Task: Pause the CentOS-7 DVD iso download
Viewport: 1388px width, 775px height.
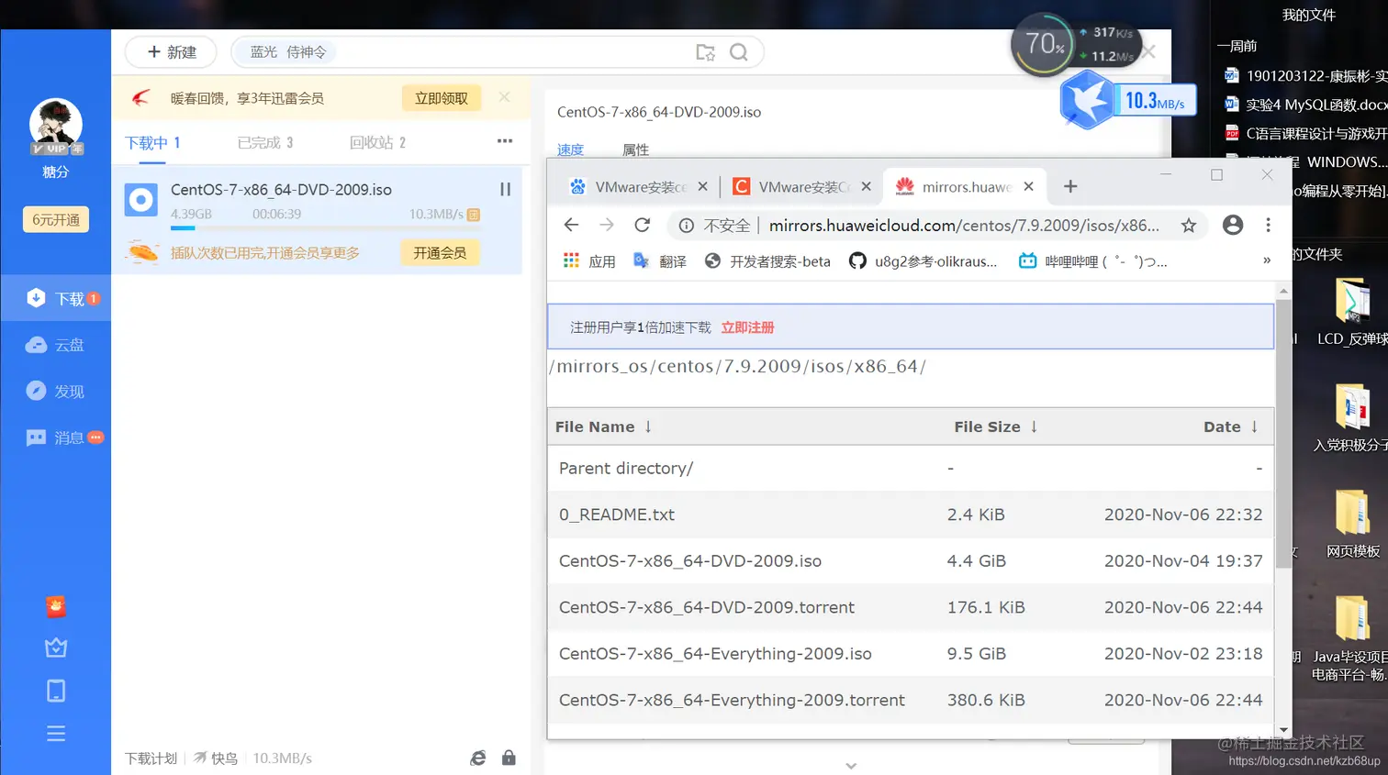Action: tap(505, 189)
